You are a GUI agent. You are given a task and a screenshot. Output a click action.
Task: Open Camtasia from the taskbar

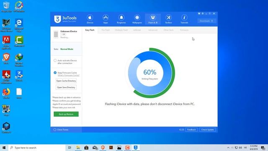(x=127, y=148)
